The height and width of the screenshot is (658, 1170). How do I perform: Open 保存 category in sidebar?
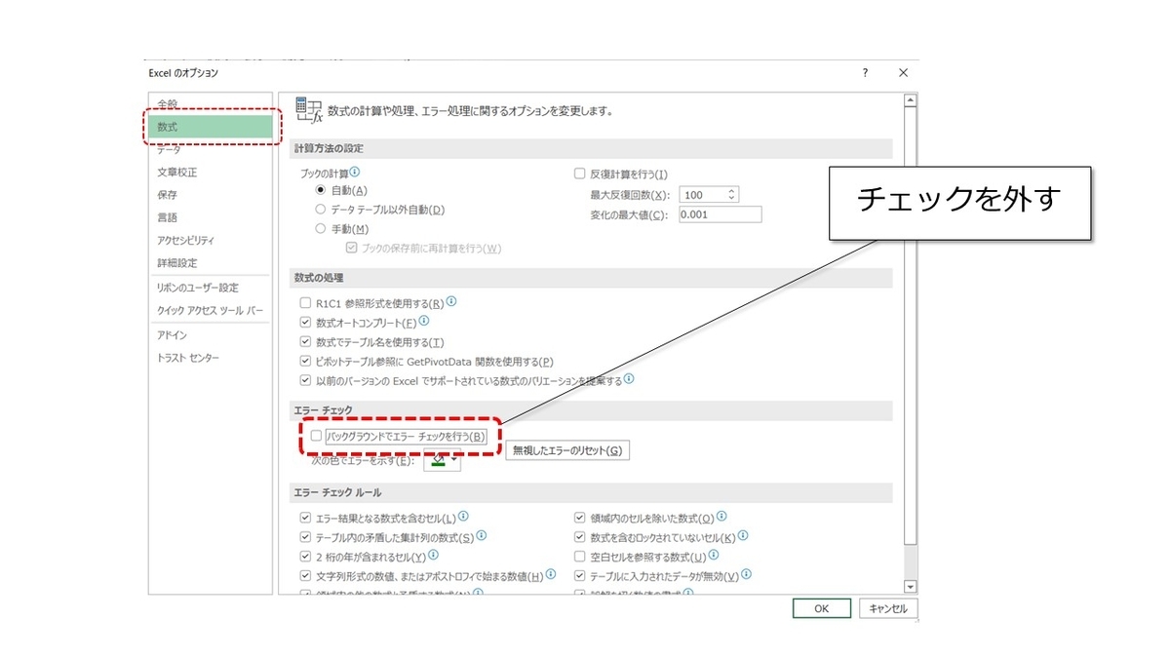tap(210, 195)
